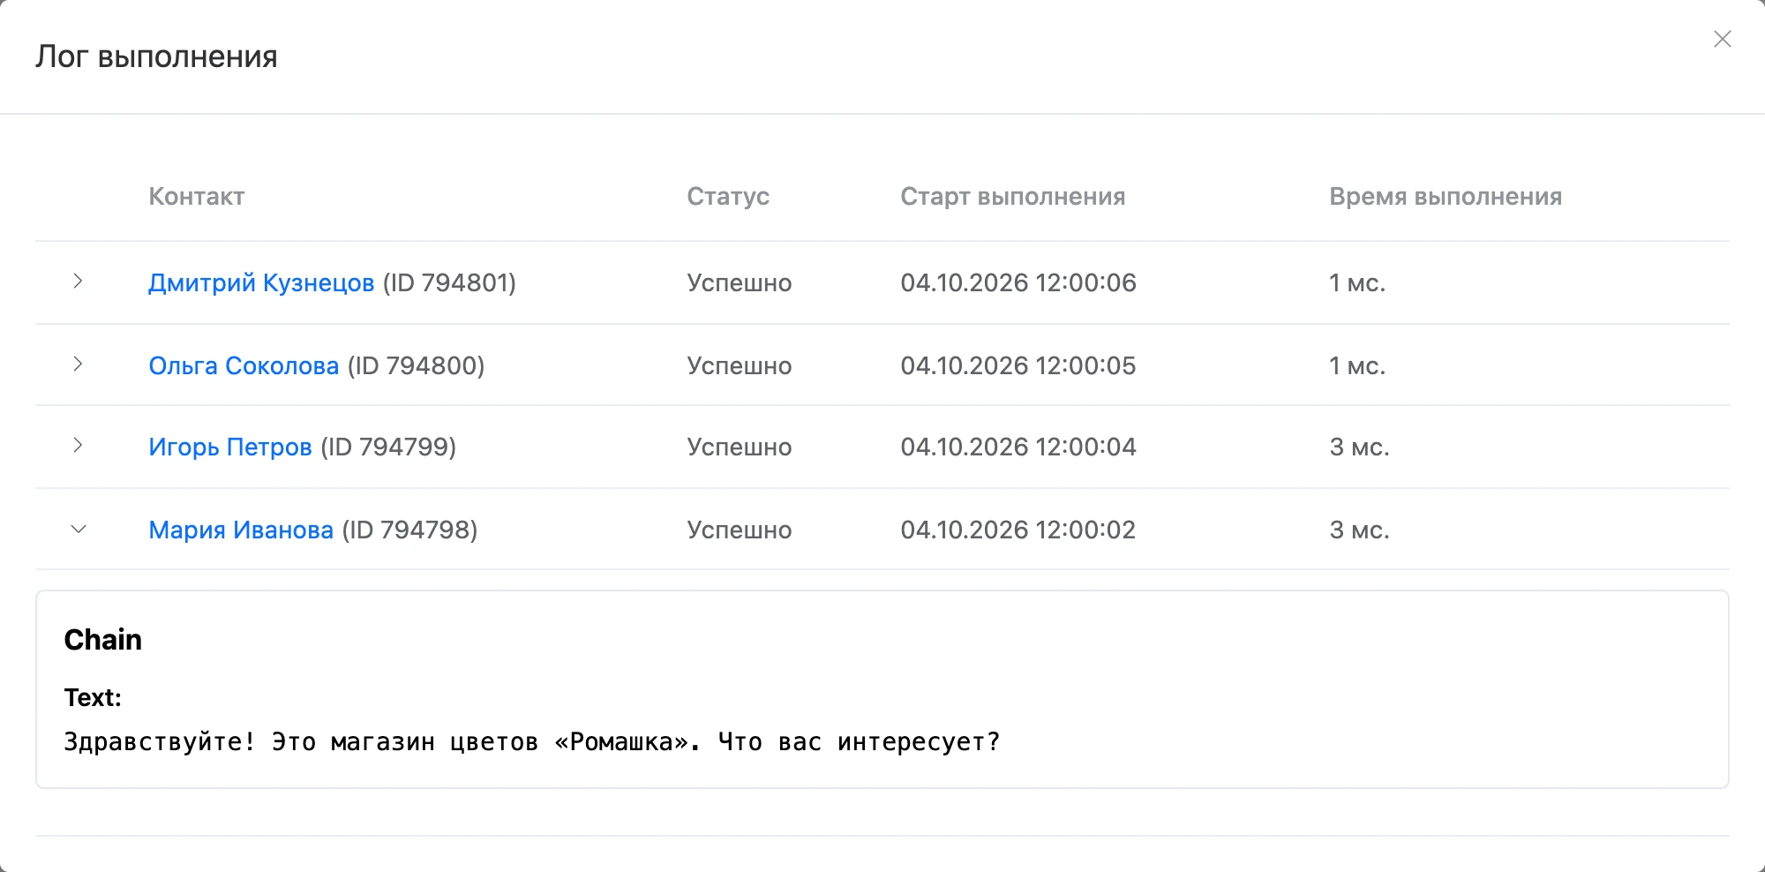Open contact Мария Иванова
The image size is (1765, 872).
(241, 530)
